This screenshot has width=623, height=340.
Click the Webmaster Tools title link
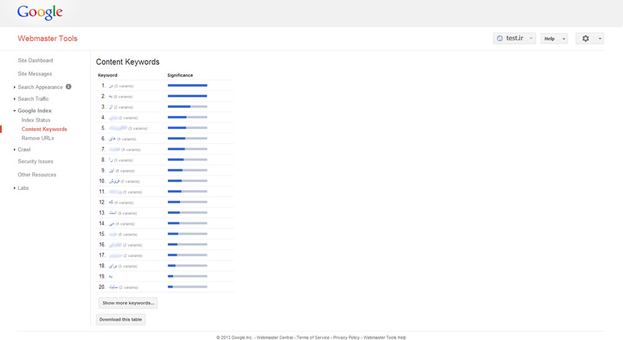(x=48, y=39)
